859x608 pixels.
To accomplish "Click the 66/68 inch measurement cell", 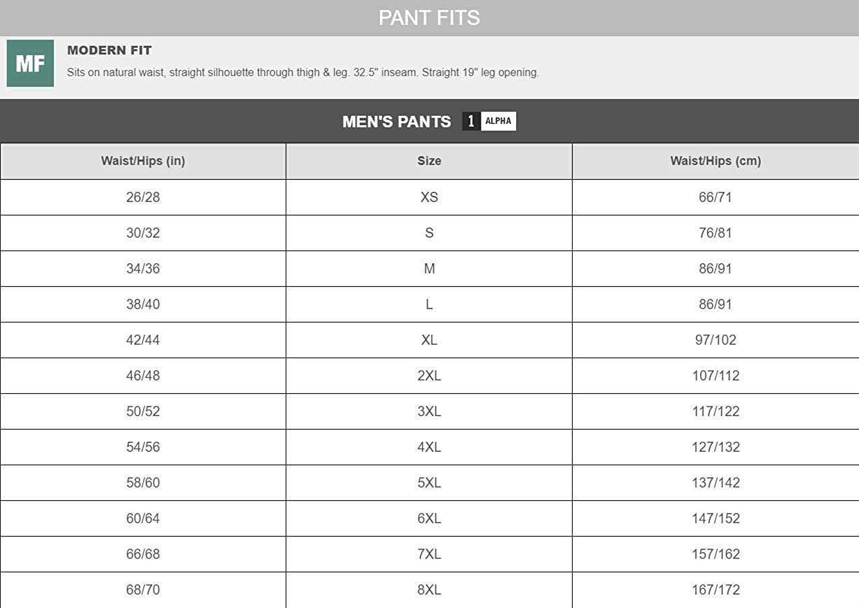I will tap(143, 554).
